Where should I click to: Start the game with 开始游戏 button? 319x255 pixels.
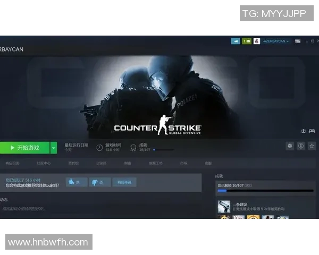[x=24, y=148]
